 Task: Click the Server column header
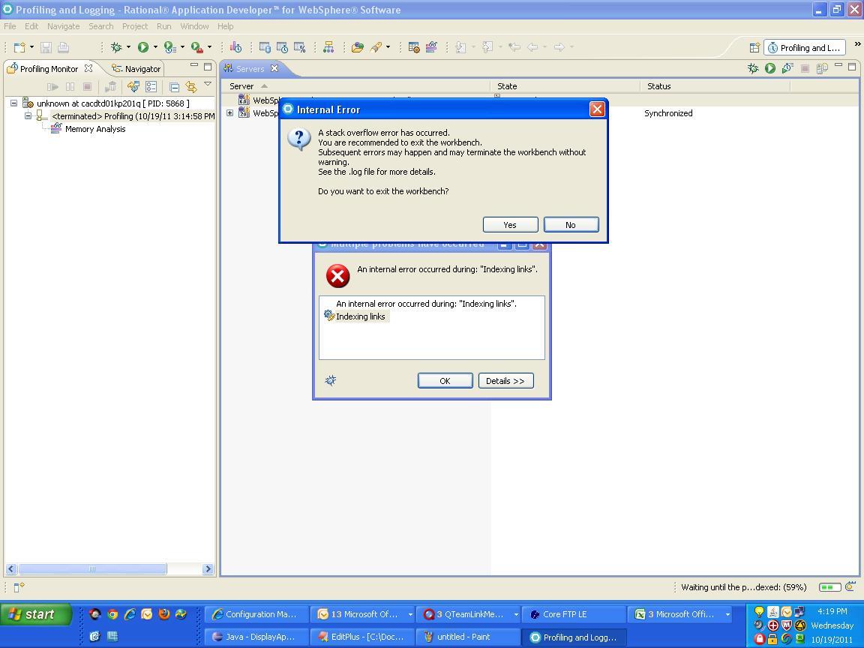point(355,86)
